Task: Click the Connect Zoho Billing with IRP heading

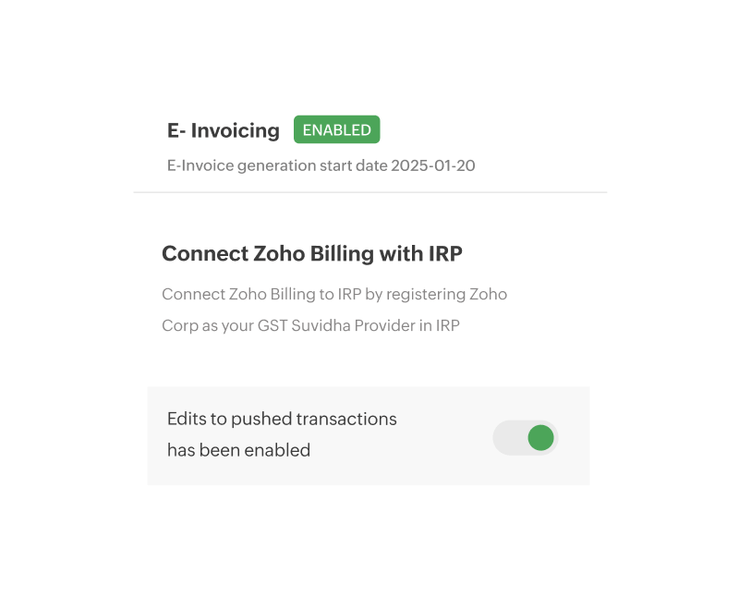Action: click(313, 253)
